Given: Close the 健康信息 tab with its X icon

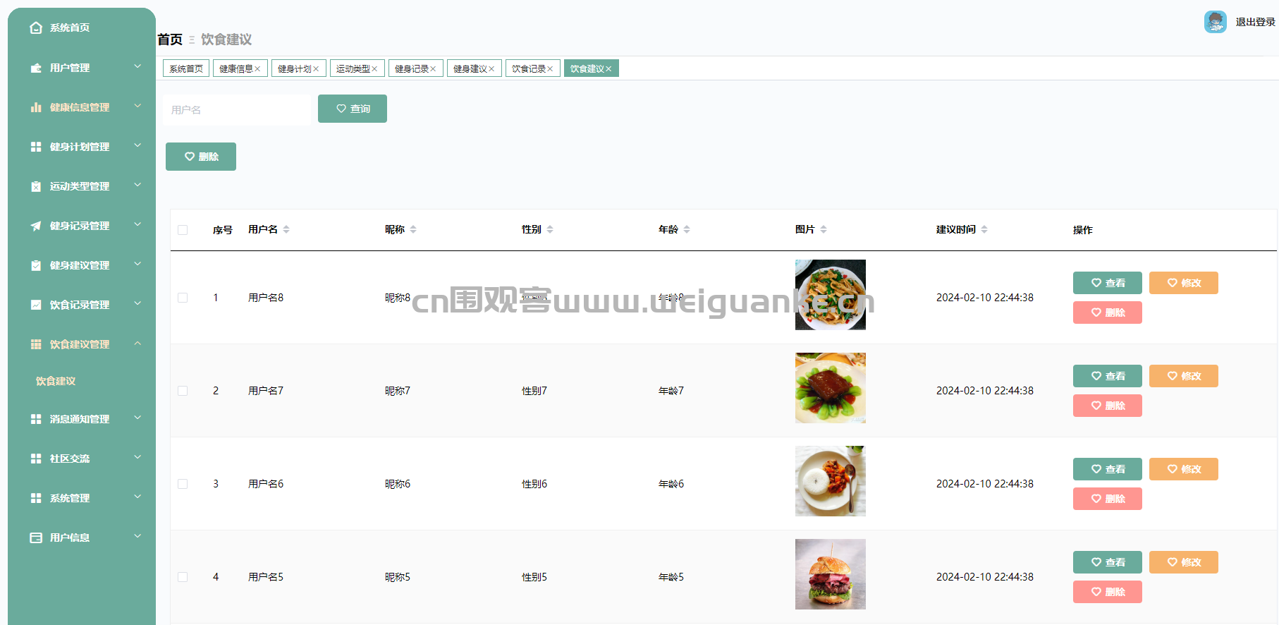Looking at the screenshot, I should coord(258,69).
